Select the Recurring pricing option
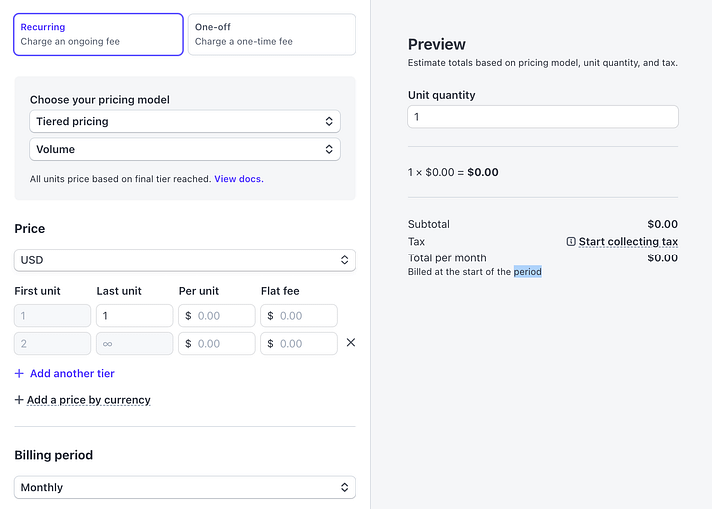This screenshot has width=712, height=509. (99, 34)
